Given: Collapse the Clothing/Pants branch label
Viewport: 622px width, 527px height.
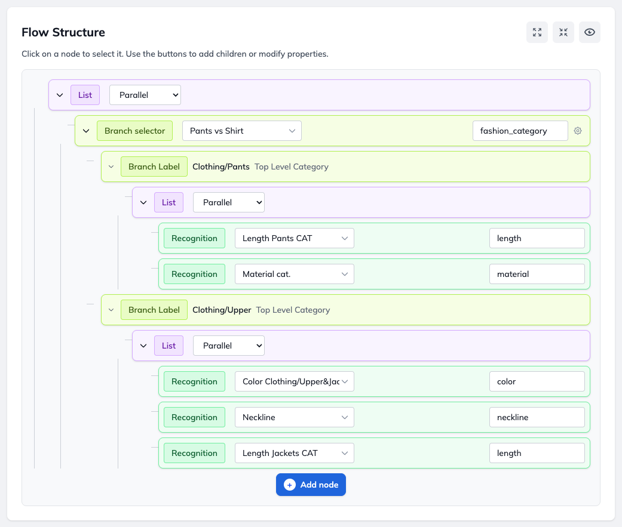Looking at the screenshot, I should 111,167.
